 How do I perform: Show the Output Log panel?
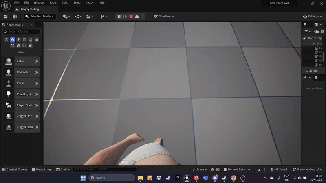41,170
